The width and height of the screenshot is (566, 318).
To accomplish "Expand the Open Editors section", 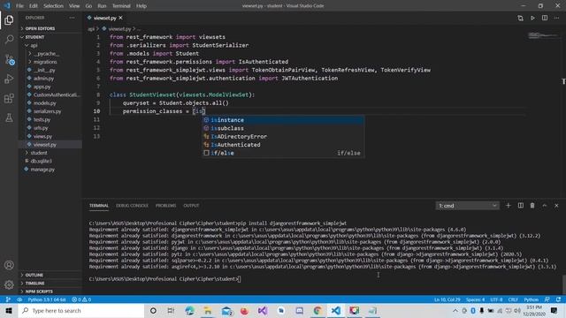I will coord(40,28).
